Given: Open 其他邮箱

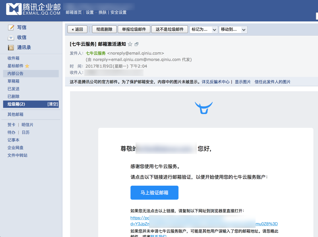Looking at the screenshot, I should click(16, 114).
